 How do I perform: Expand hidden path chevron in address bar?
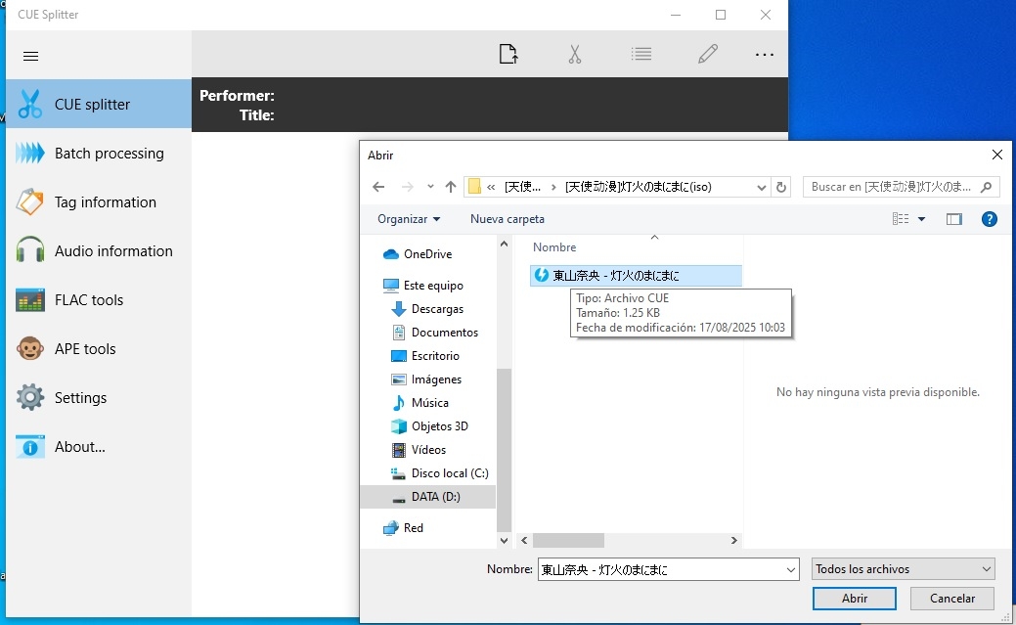[x=491, y=187]
